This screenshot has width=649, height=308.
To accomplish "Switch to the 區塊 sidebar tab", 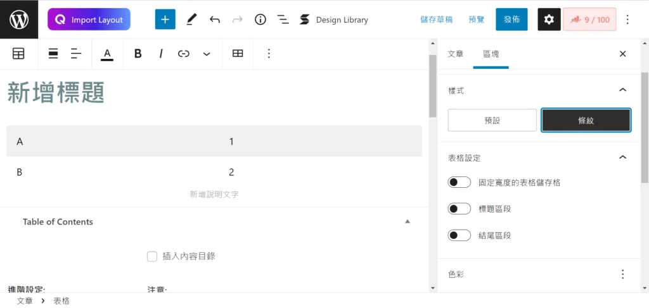I will tap(491, 54).
